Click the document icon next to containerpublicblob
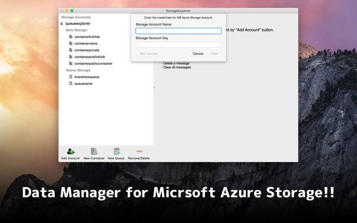 [x=71, y=57]
